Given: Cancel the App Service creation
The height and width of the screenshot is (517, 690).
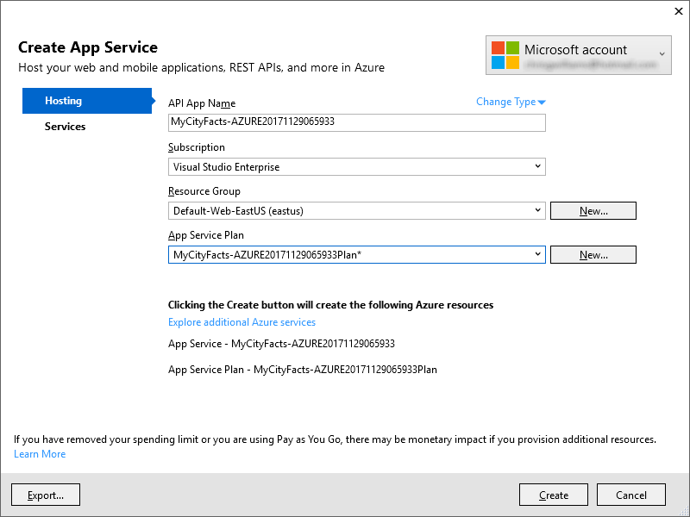Looking at the screenshot, I should [631, 495].
